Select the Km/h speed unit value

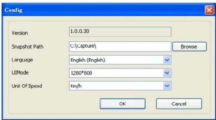(76, 86)
